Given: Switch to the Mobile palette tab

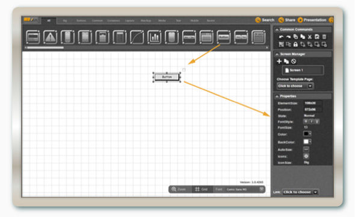Looking at the screenshot, I should coord(194,20).
